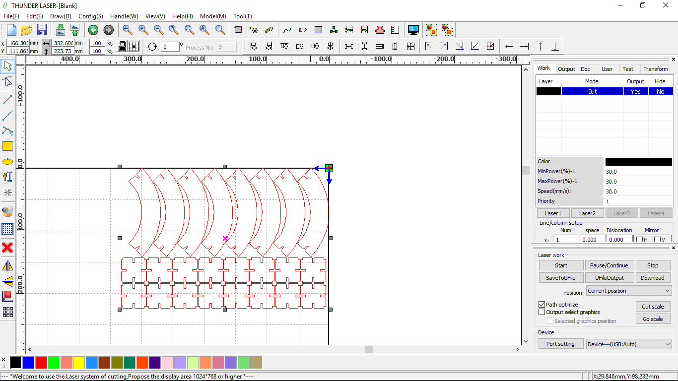This screenshot has width=678, height=381.
Task: Click the red X delete tool
Action: 7,248
